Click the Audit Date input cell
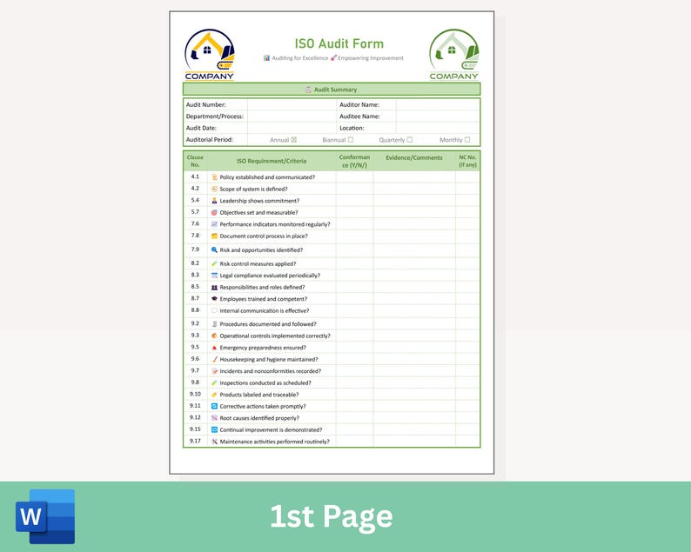The width and height of the screenshot is (691, 552). [x=292, y=128]
